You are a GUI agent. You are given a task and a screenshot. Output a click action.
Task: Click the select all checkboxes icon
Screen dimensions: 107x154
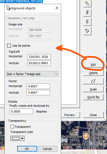pyautogui.click(x=87, y=13)
